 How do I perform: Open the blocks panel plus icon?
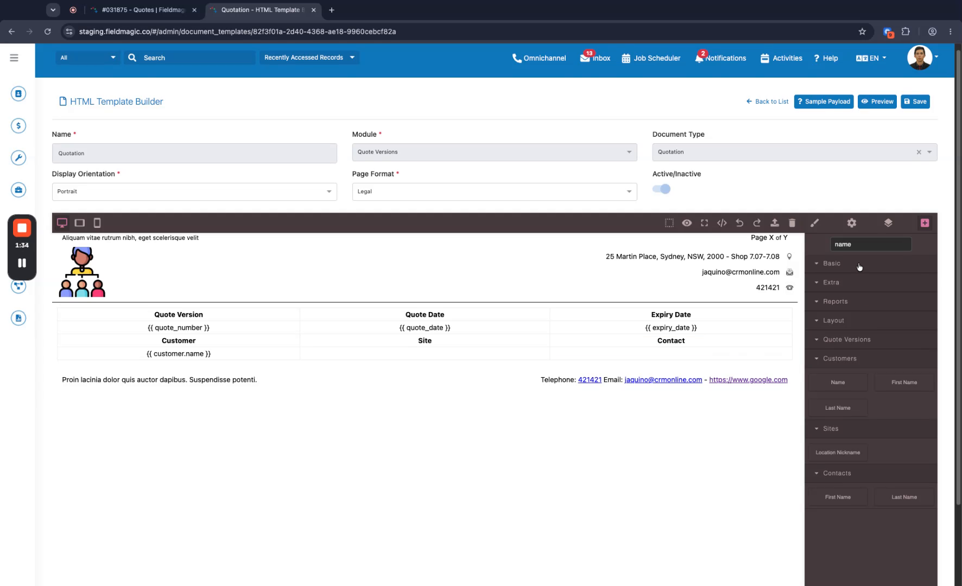point(925,223)
